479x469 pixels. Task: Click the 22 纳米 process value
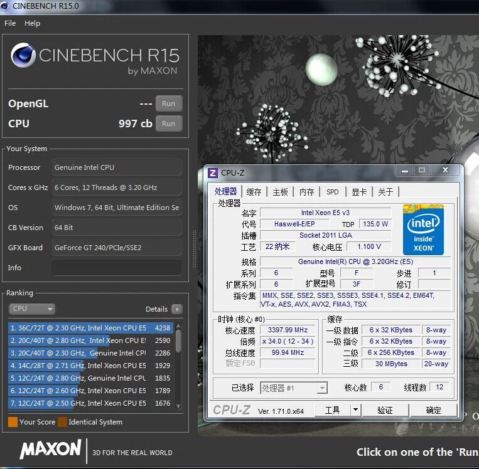pyautogui.click(x=277, y=246)
